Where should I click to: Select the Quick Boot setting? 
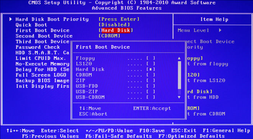point(31,25)
